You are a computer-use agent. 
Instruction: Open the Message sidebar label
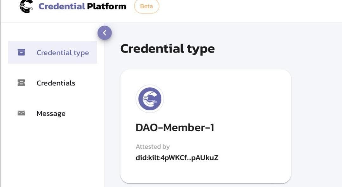pyautogui.click(x=51, y=114)
